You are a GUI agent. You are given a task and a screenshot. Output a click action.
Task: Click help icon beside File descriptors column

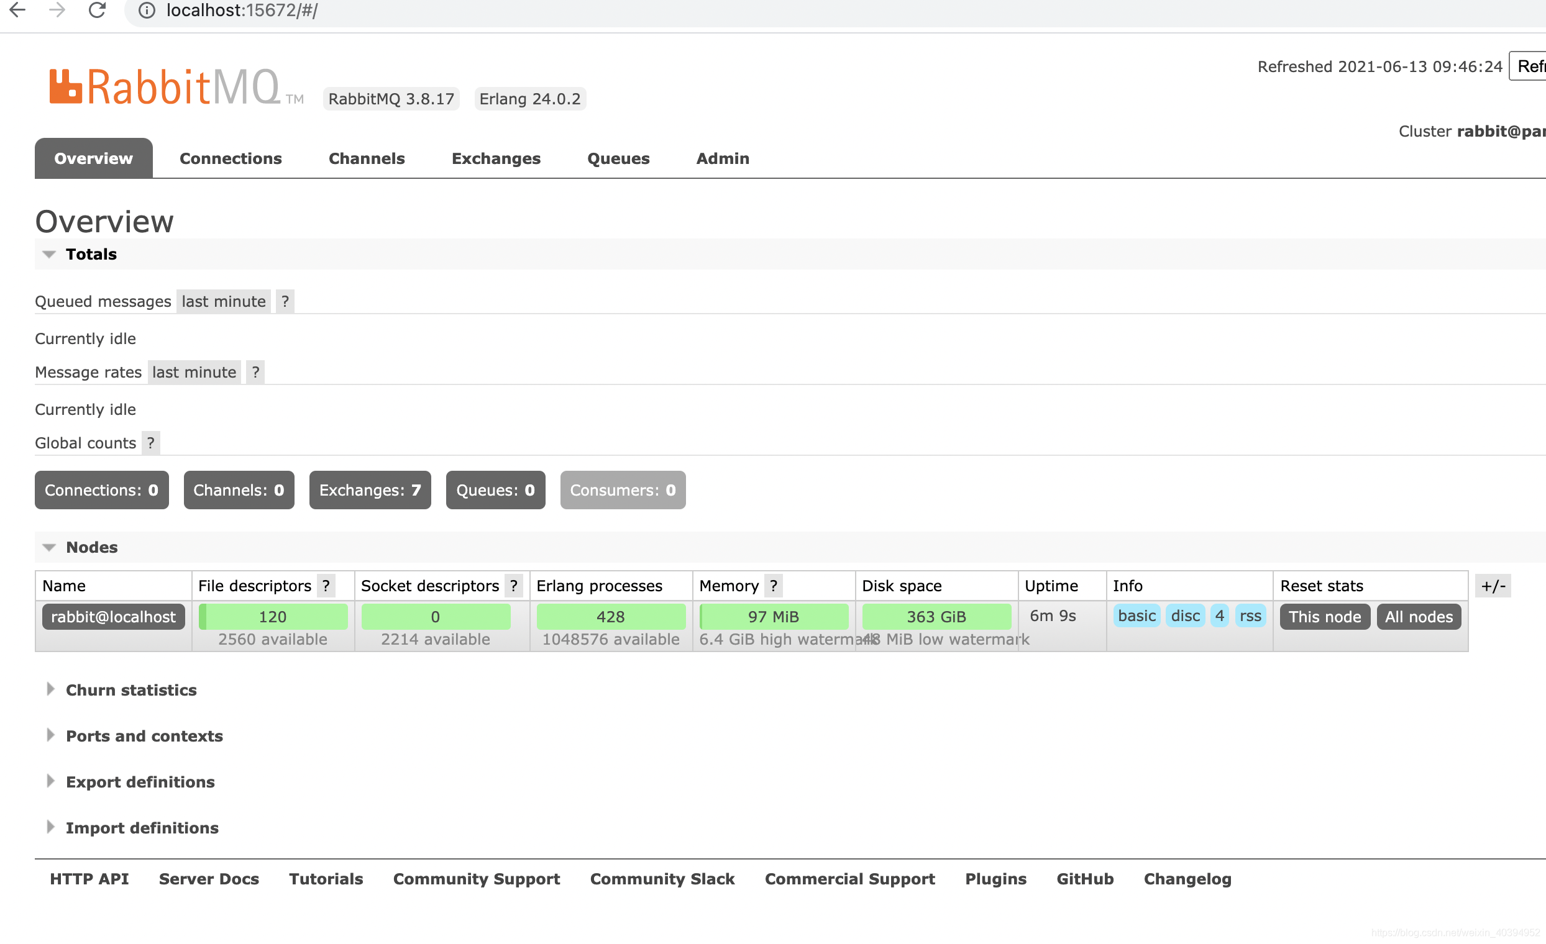pos(326,586)
